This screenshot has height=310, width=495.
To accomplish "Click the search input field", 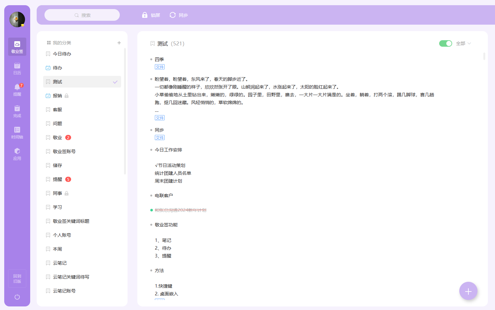I will [82, 15].
